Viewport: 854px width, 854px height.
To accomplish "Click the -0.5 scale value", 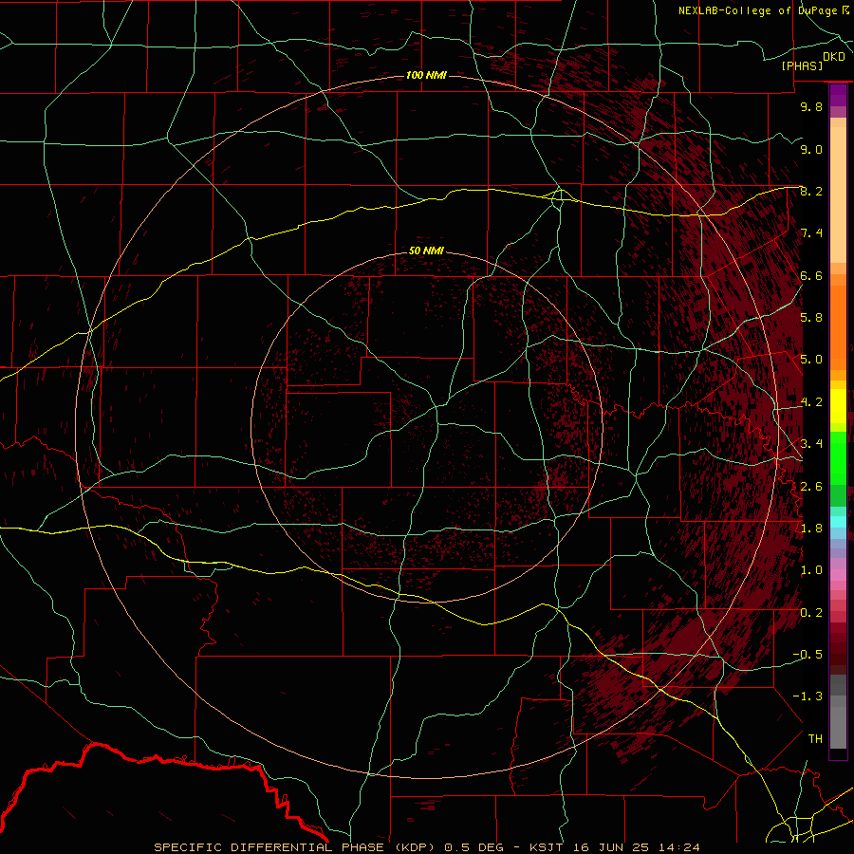I will pos(808,654).
